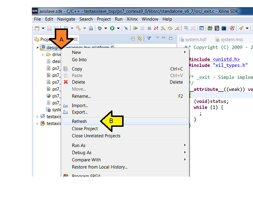The width and height of the screenshot is (253, 197).
Task: Toggle Link with Editor in Project Explorer
Action: (139, 39)
